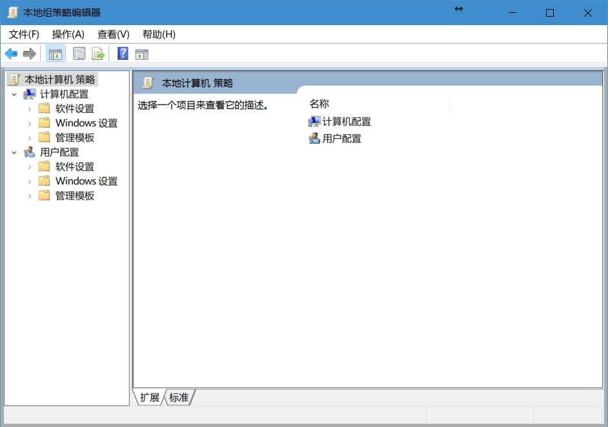The width and height of the screenshot is (608, 427).
Task: Click folder icon of Windows 设置 under 用户配置
Action: (x=44, y=181)
